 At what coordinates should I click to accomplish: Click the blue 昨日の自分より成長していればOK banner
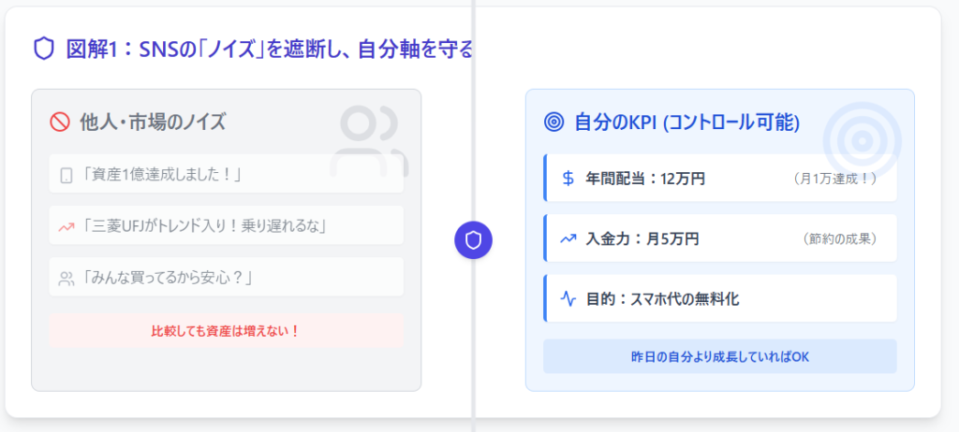[719, 356]
